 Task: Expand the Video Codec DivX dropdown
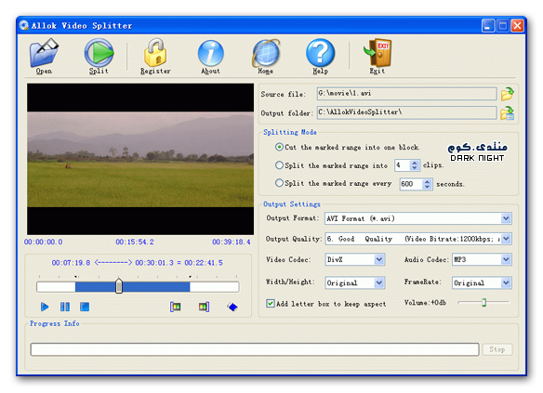379,259
